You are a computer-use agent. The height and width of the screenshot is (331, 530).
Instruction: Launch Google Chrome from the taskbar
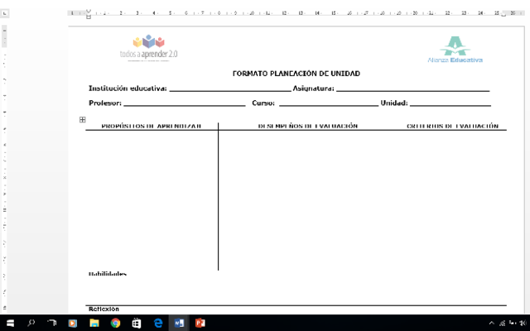point(115,324)
